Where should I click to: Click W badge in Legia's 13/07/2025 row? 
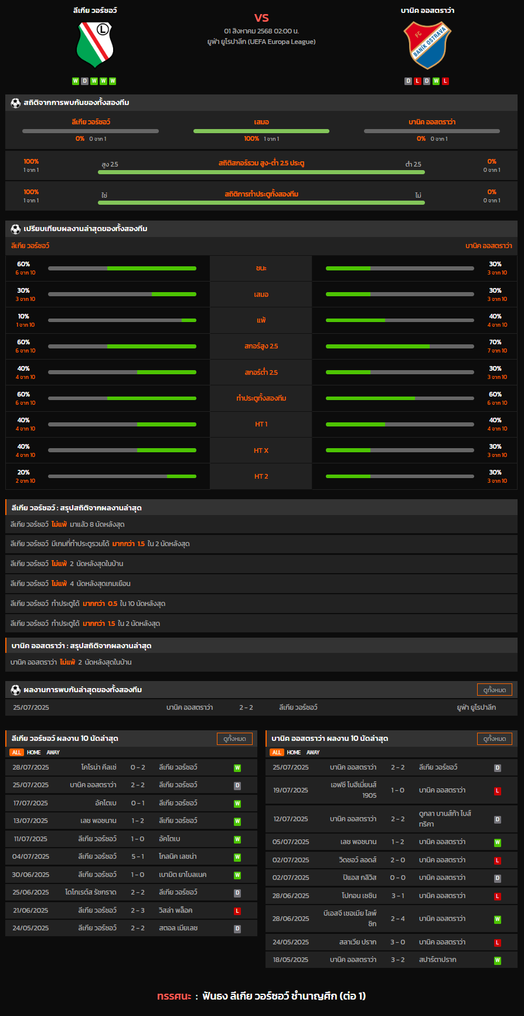237,821
